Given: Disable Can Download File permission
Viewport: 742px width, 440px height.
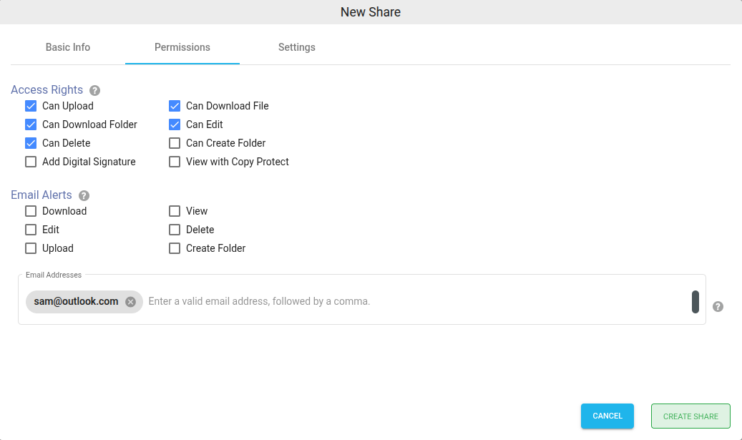Looking at the screenshot, I should pyautogui.click(x=175, y=105).
